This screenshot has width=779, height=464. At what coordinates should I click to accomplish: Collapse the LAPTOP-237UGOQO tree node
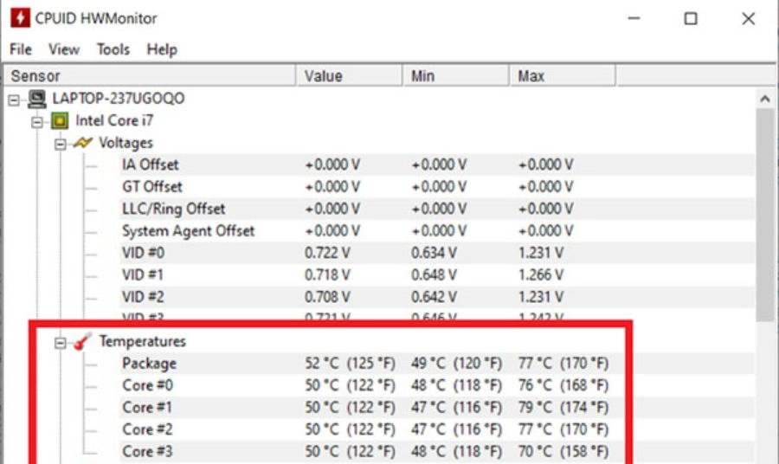(14, 100)
